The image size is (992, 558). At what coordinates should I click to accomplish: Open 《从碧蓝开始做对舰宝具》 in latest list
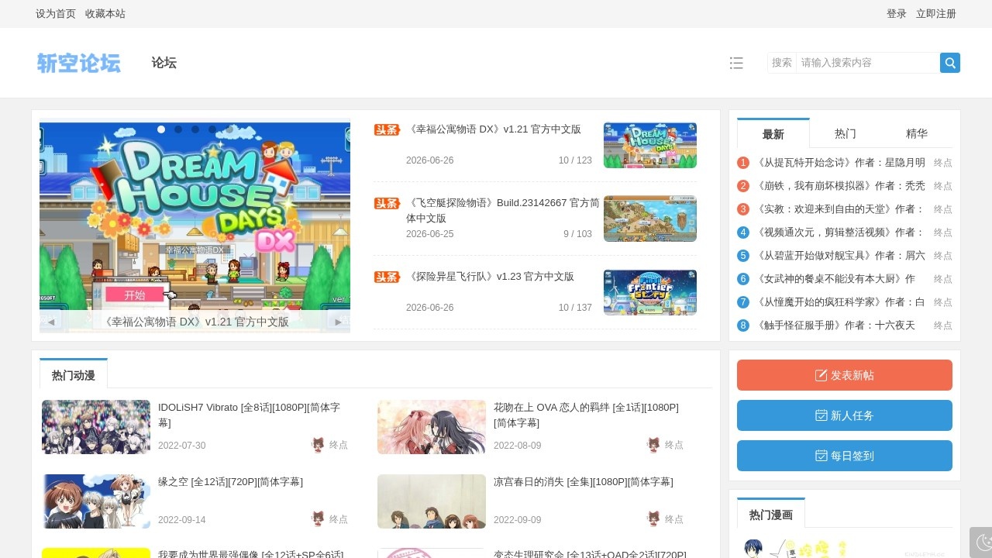pos(840,256)
